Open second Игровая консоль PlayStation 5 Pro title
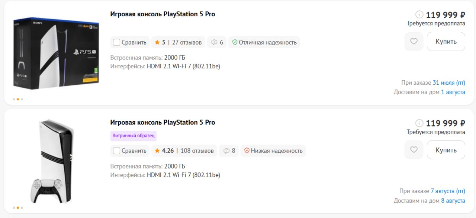The height and width of the screenshot is (218, 476). point(163,123)
